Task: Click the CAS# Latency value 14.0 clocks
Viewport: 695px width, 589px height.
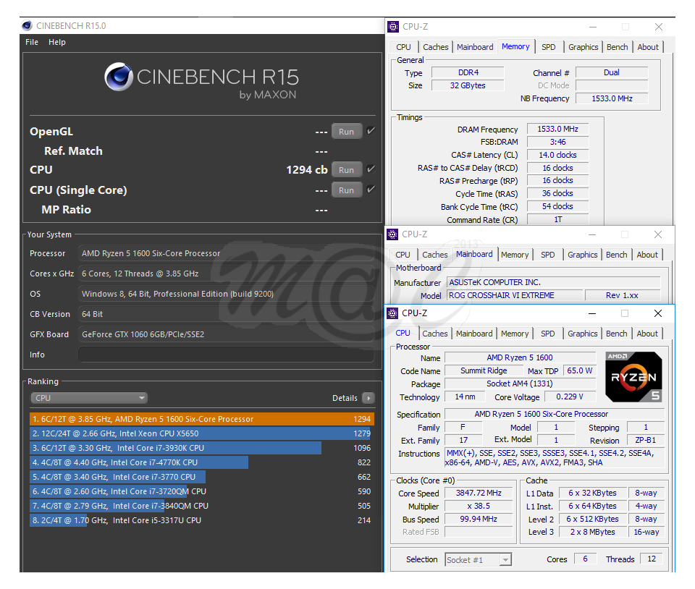Action: click(557, 155)
